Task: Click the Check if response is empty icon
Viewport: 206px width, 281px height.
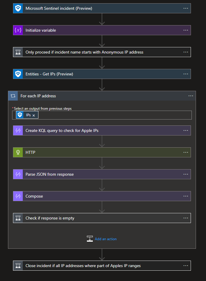Action: [18, 218]
